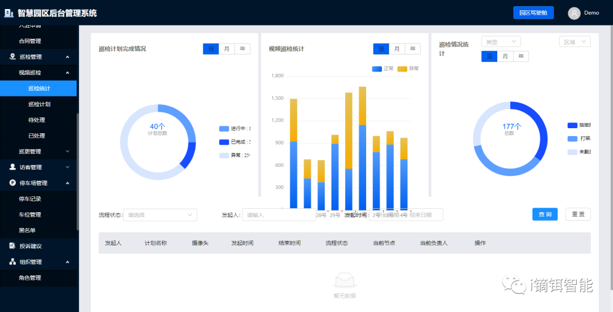The image size is (613, 312).
Task: Open the 类型 dropdown
Action: tap(501, 42)
